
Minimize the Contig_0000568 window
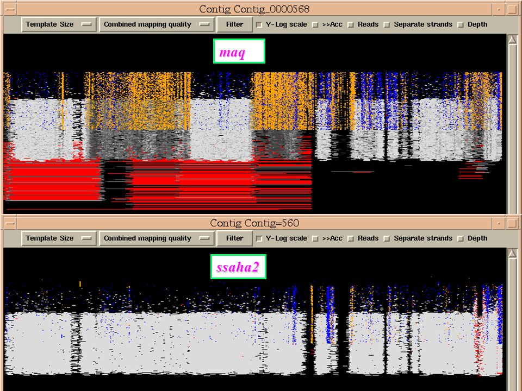tap(499, 9)
